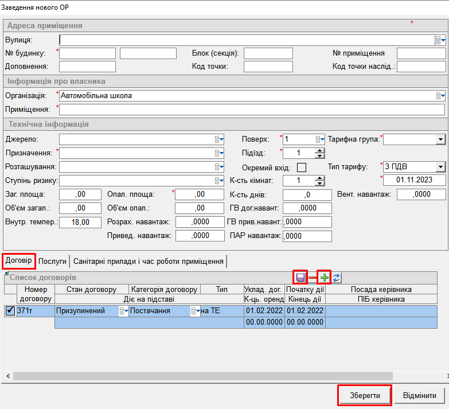
Task: Expand the Тип тарифу dropdown
Action: coord(440,167)
